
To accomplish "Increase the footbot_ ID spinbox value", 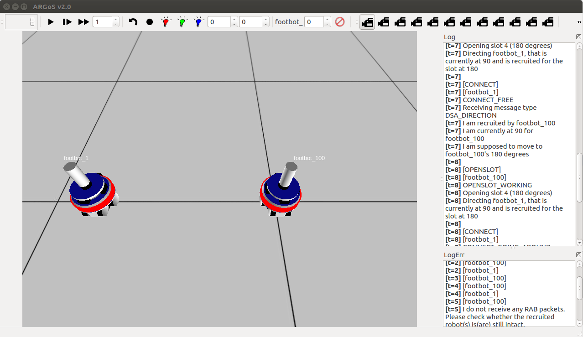I will [327, 20].
